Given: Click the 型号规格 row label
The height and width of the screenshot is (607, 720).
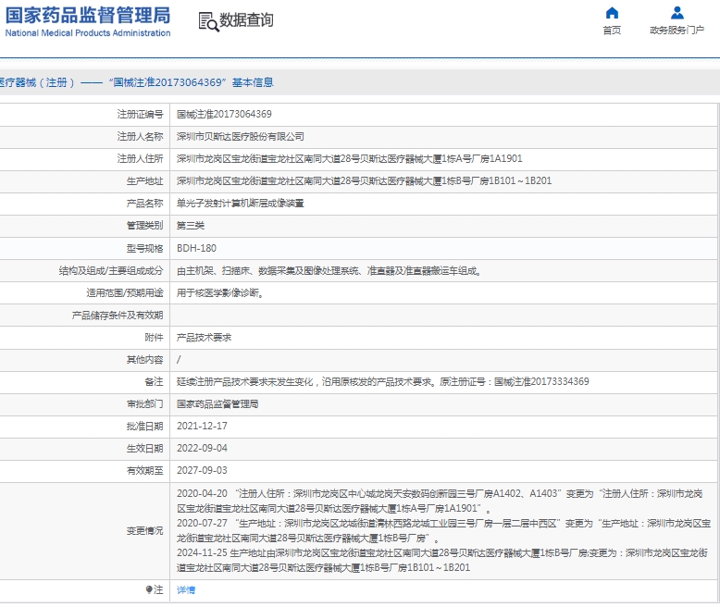Looking at the screenshot, I should click(144, 248).
